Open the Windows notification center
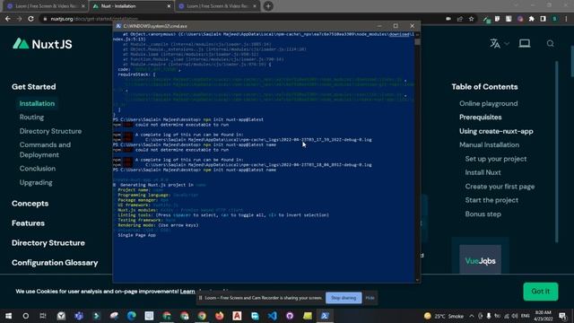The height and width of the screenshot is (323, 574). pyautogui.click(x=562, y=316)
